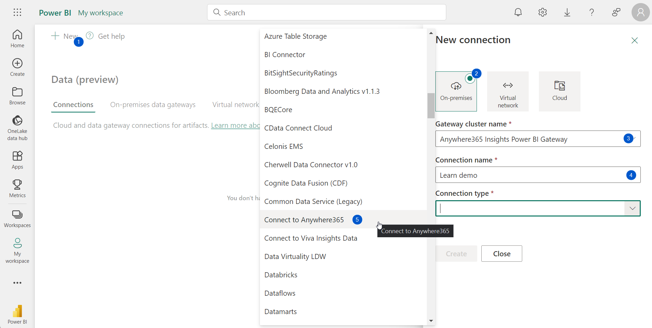Open Workspaces panel

click(17, 219)
